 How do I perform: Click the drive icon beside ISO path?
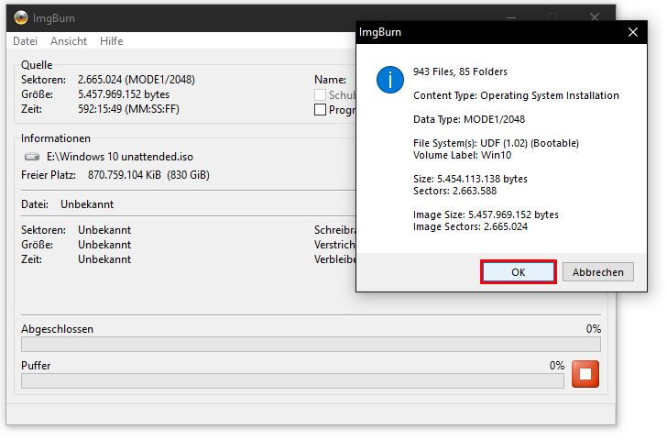tap(32, 157)
